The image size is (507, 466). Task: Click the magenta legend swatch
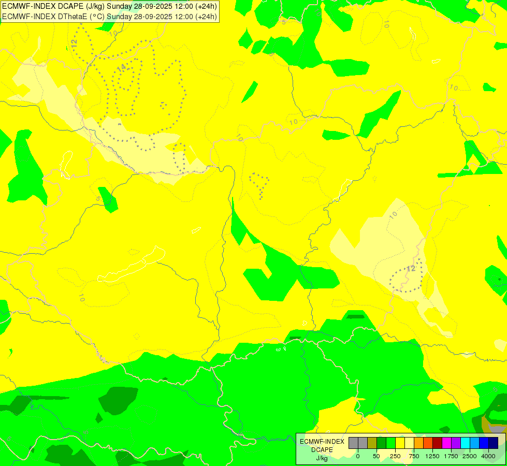coord(447,443)
